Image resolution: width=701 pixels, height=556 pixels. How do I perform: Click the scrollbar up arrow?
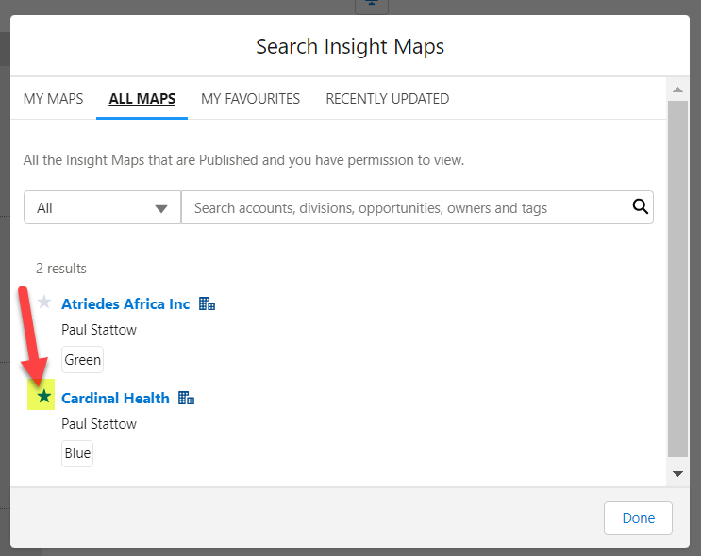coord(676,90)
